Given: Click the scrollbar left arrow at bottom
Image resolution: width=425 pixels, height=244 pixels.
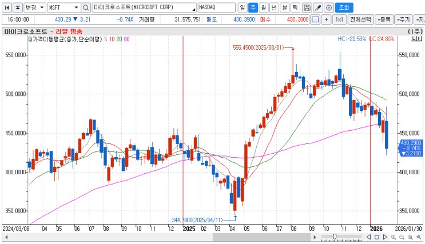Looking at the screenshot, I should [x=6, y=237].
